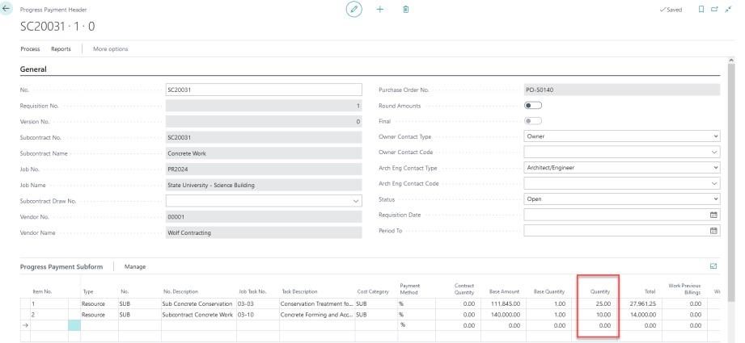
Task: Click the No. field containing SC20031
Action: (263, 90)
